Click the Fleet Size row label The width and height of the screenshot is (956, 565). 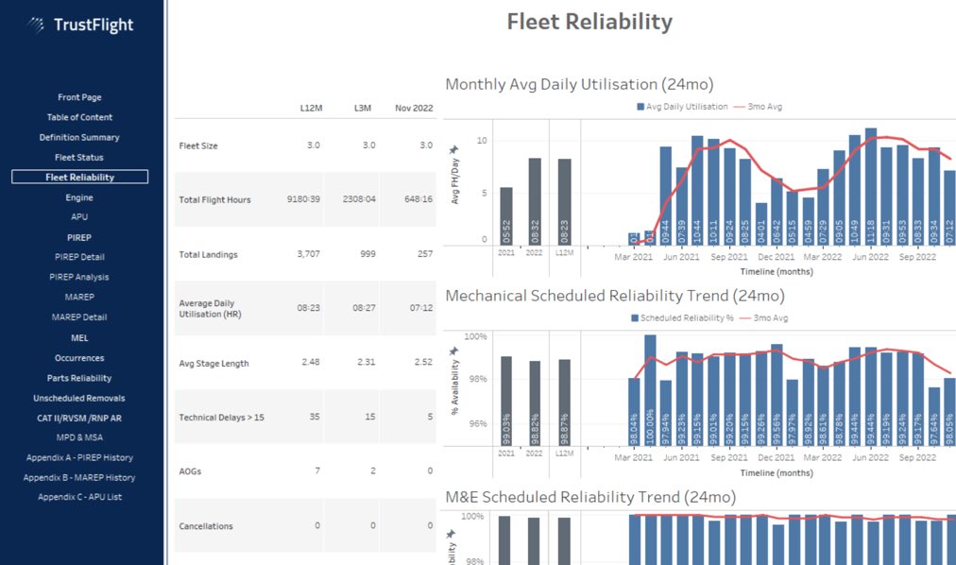pyautogui.click(x=198, y=146)
